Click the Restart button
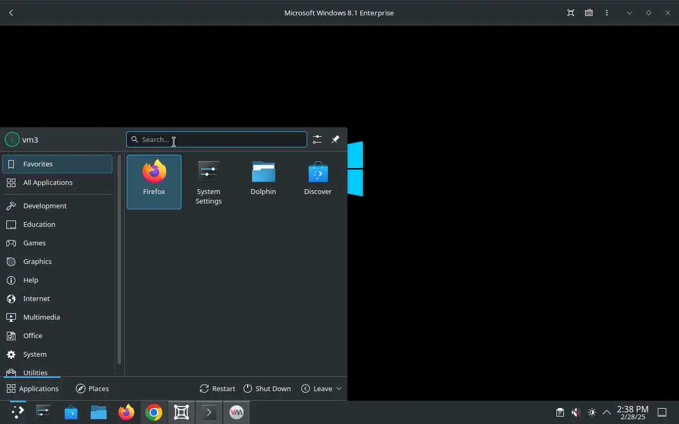679x424 pixels. coord(217,388)
